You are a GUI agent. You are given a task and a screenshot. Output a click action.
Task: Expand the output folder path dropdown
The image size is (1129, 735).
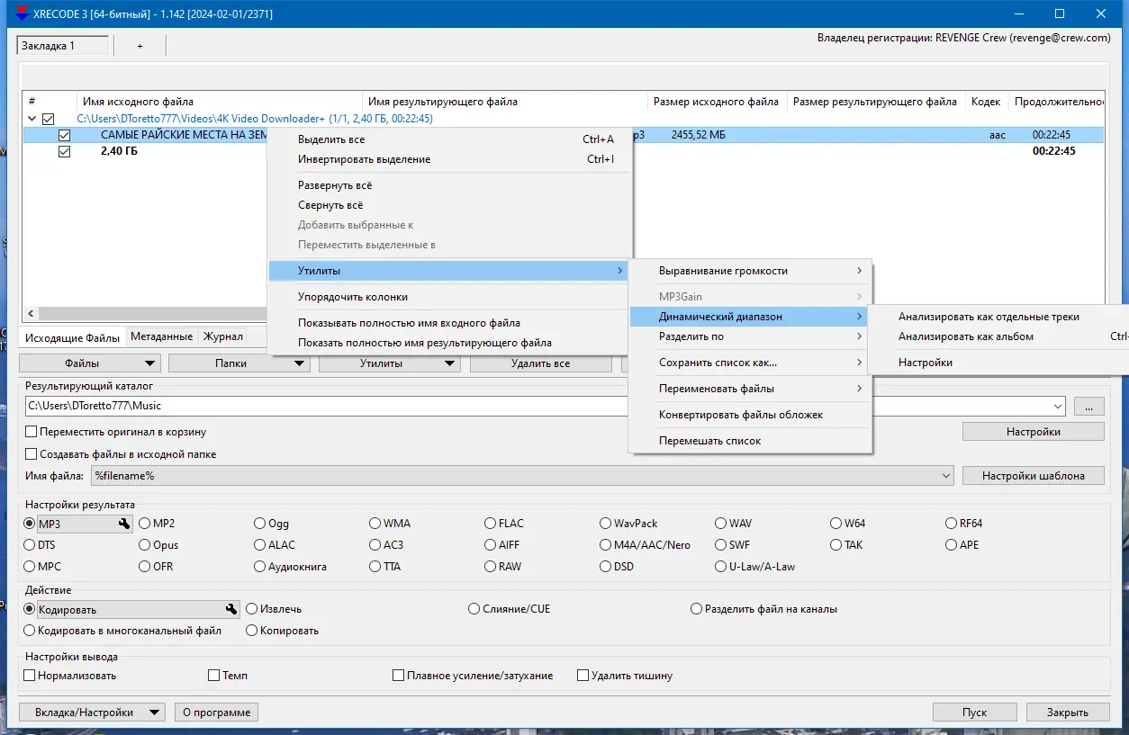point(1057,406)
